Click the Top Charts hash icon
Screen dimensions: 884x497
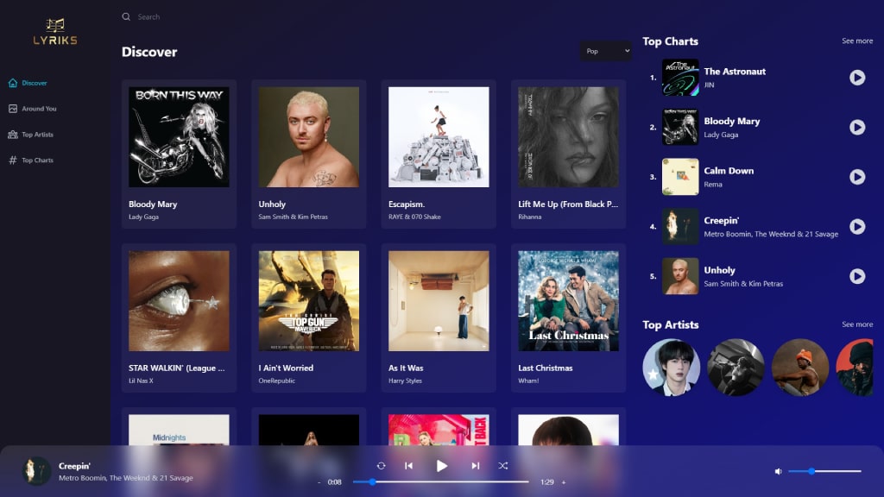pos(12,160)
